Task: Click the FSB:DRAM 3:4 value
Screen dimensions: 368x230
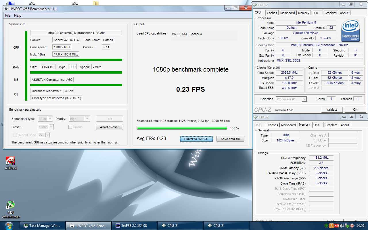Action: (321, 163)
